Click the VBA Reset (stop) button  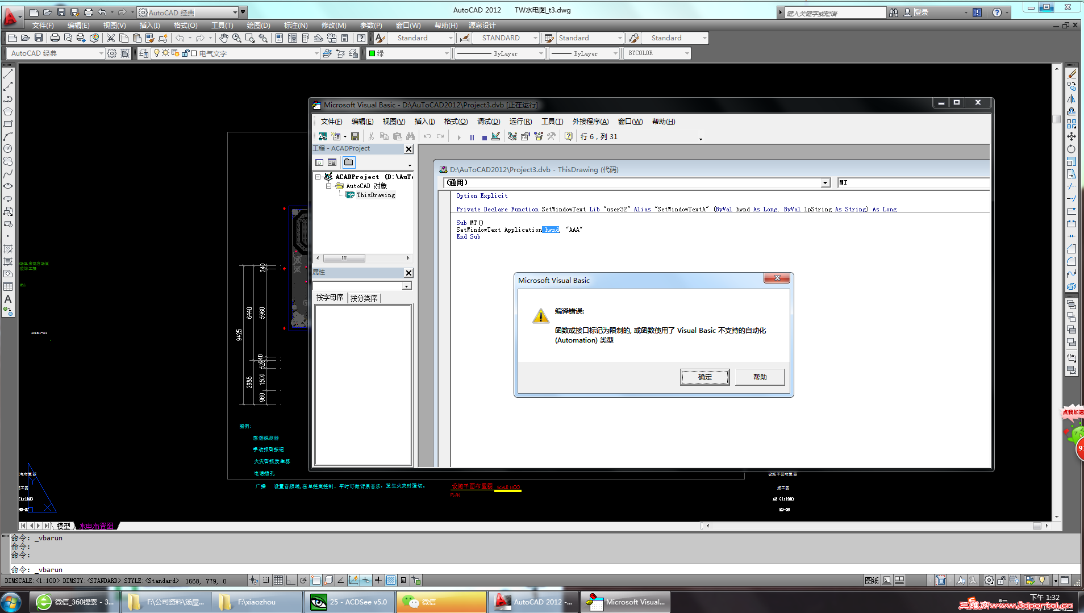click(484, 137)
